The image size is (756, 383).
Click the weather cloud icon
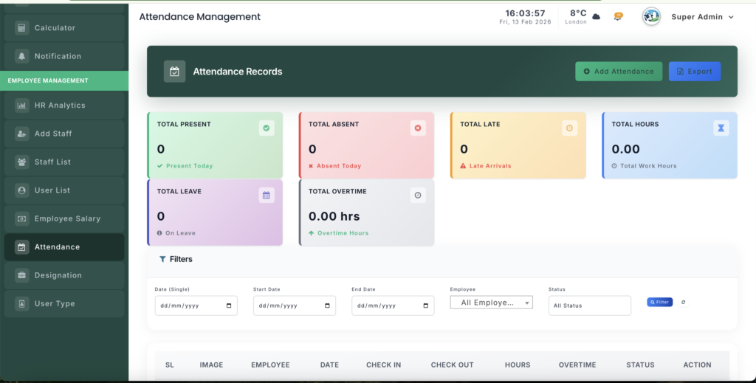click(x=597, y=16)
